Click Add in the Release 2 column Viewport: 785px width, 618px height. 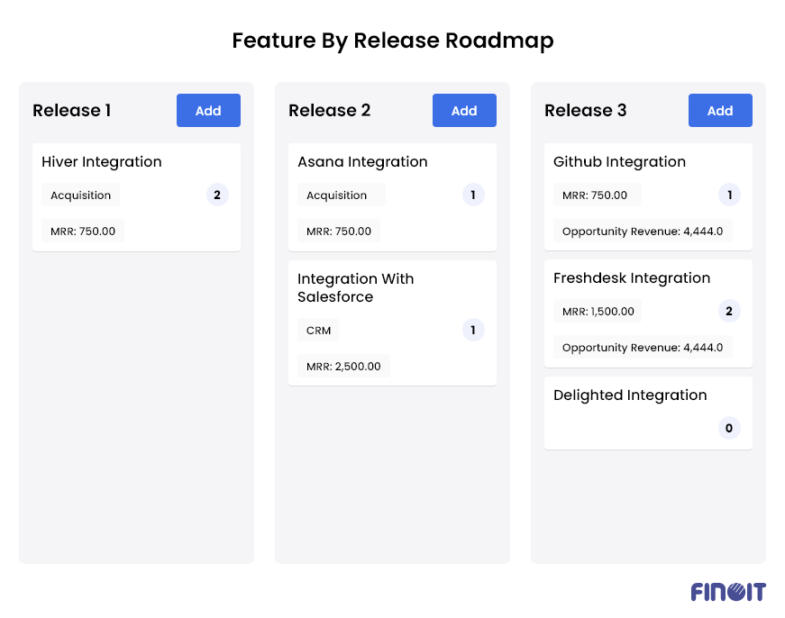[x=464, y=110]
